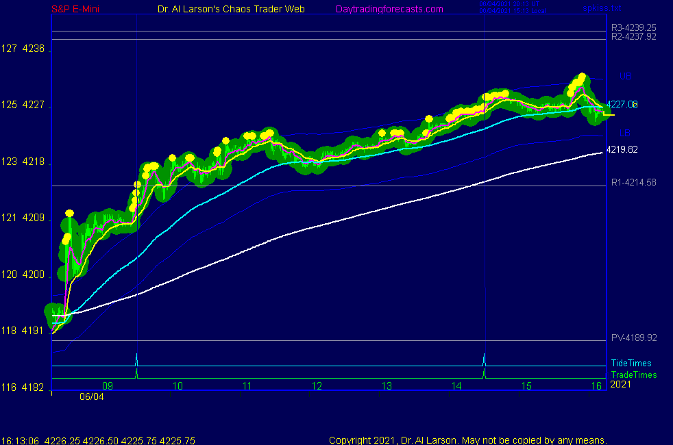Click the "11" hour label on time axis
The height and width of the screenshot is (445, 673).
coord(247,386)
